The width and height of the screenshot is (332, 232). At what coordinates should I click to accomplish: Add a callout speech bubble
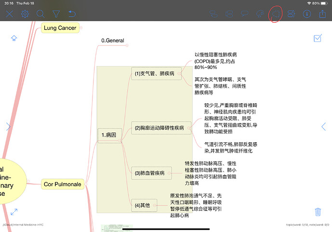[x=245, y=14]
